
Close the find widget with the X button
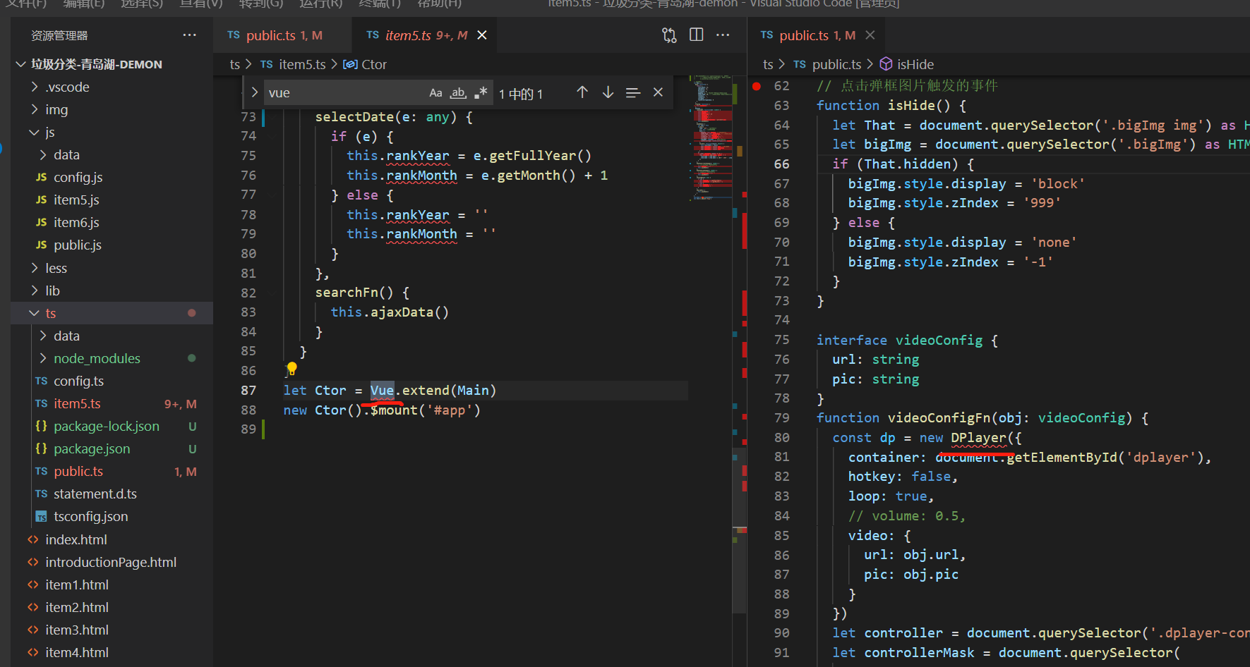click(x=657, y=92)
